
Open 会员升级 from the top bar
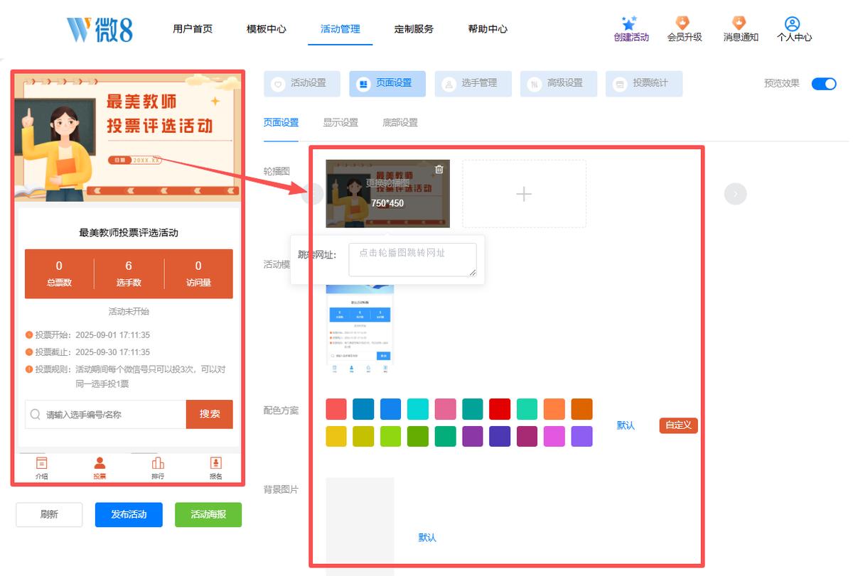pyautogui.click(x=684, y=29)
